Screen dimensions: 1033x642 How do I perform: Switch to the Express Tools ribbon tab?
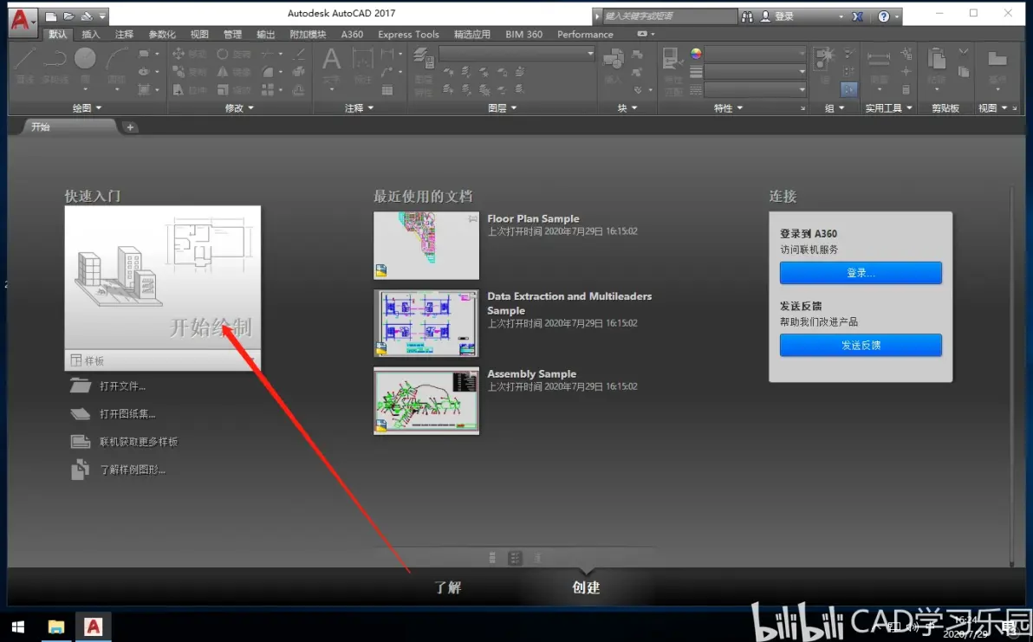tap(408, 35)
